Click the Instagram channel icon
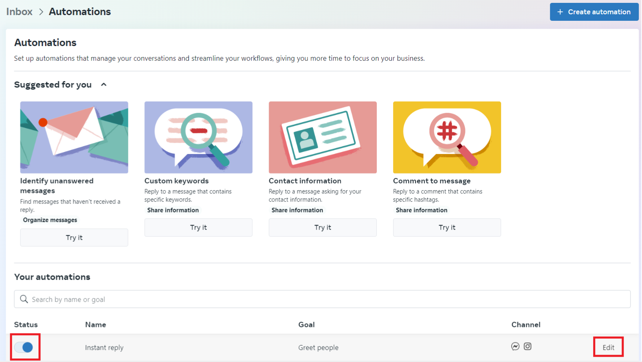The height and width of the screenshot is (362, 642). tap(528, 347)
